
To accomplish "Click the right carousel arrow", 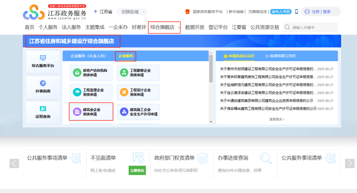I will coord(350,163).
